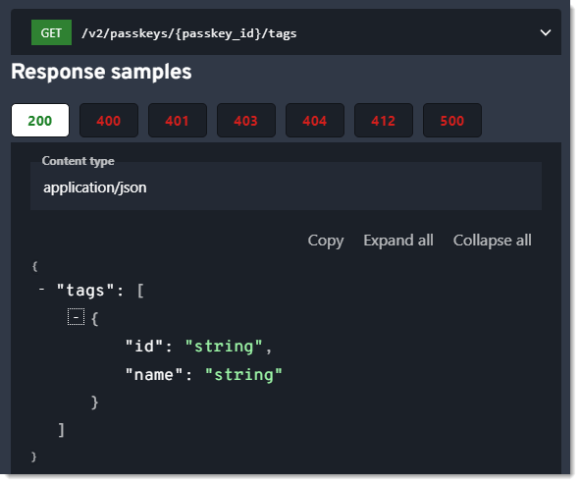Collapse the tag object with dotted minus toggle
The height and width of the screenshot is (484, 580).
(x=77, y=317)
